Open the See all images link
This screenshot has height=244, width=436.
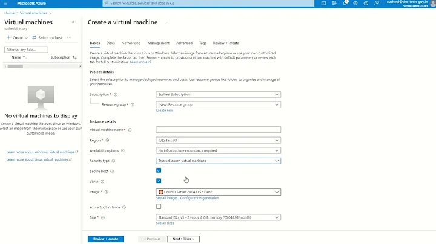coord(167,198)
